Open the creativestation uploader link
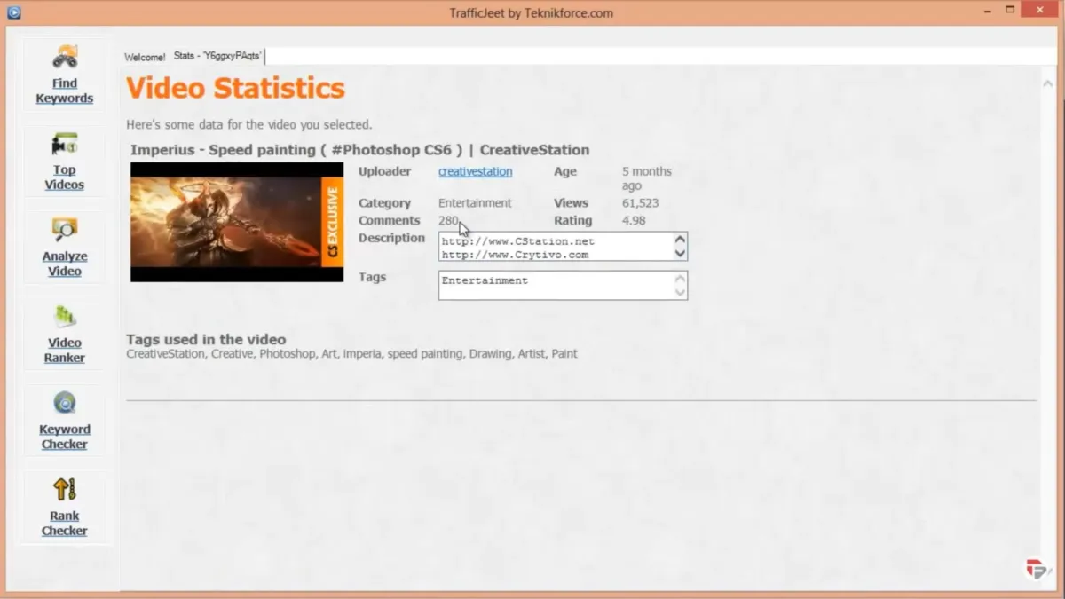Image resolution: width=1065 pixels, height=599 pixels. pyautogui.click(x=475, y=171)
